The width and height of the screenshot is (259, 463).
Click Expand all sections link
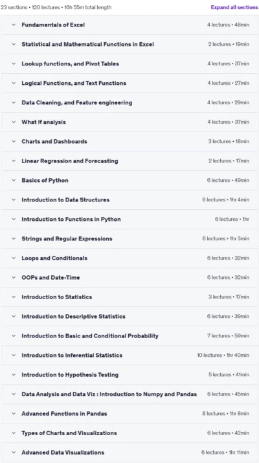click(234, 7)
